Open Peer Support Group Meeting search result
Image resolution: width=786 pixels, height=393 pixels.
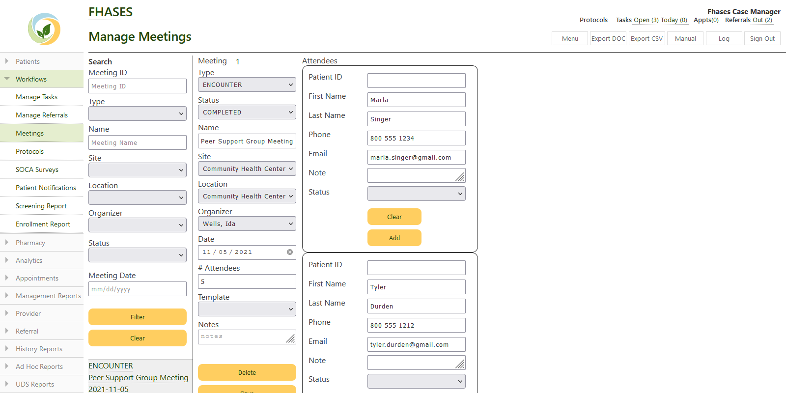click(x=139, y=378)
